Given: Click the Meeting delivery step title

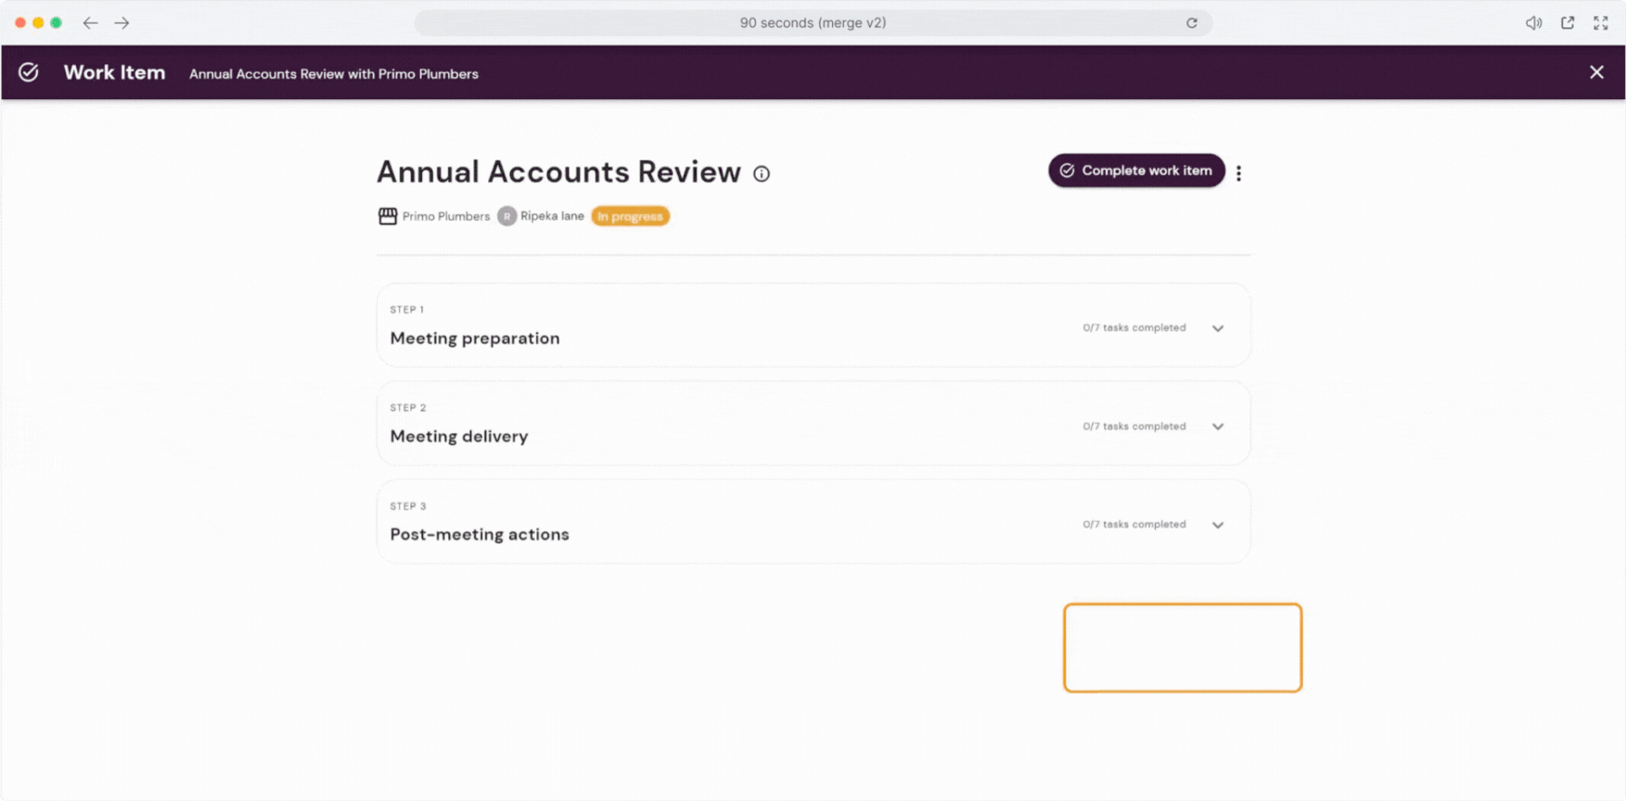Looking at the screenshot, I should click(459, 437).
